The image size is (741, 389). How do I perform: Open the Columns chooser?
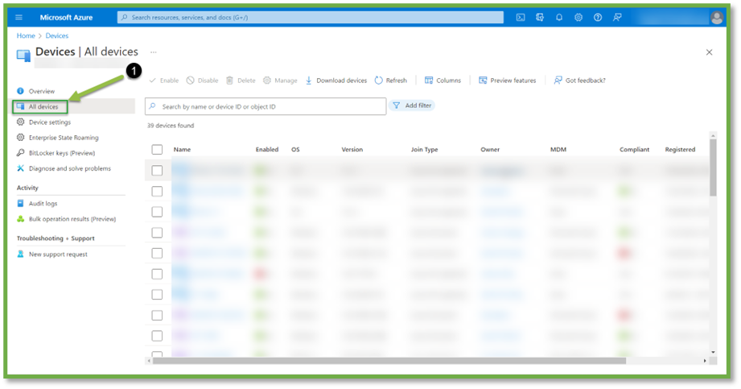point(443,81)
